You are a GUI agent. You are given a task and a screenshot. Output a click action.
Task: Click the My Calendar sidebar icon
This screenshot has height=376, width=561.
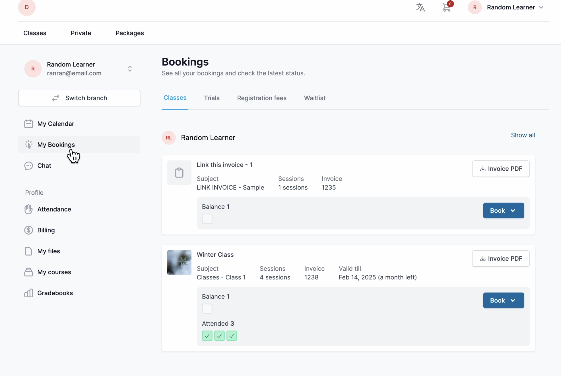coord(28,124)
